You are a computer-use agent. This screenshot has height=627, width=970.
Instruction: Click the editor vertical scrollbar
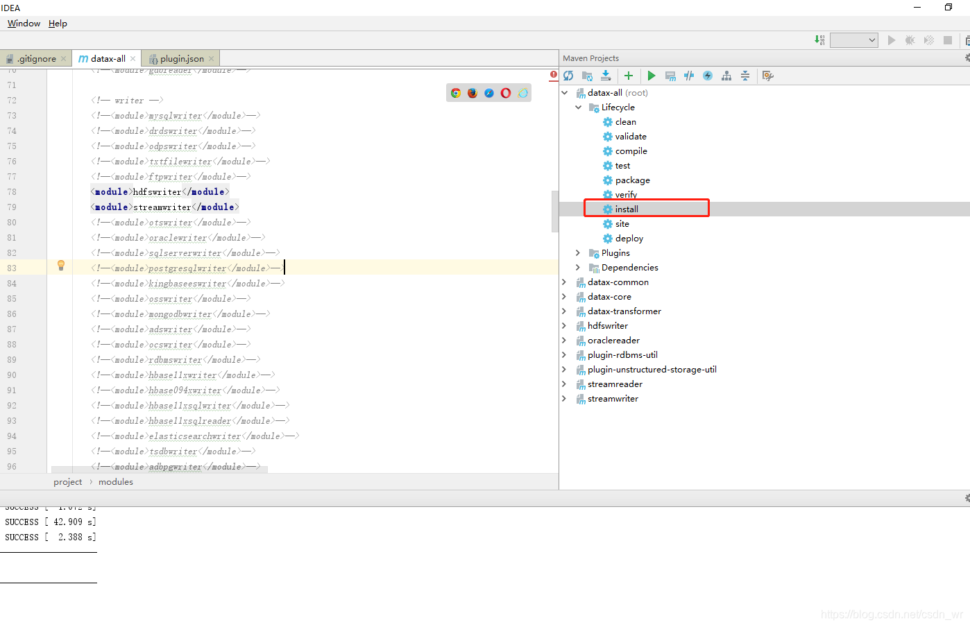coord(554,211)
